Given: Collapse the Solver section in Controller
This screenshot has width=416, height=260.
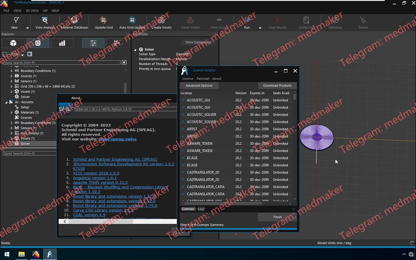Looking at the screenshot, I should [135, 50].
